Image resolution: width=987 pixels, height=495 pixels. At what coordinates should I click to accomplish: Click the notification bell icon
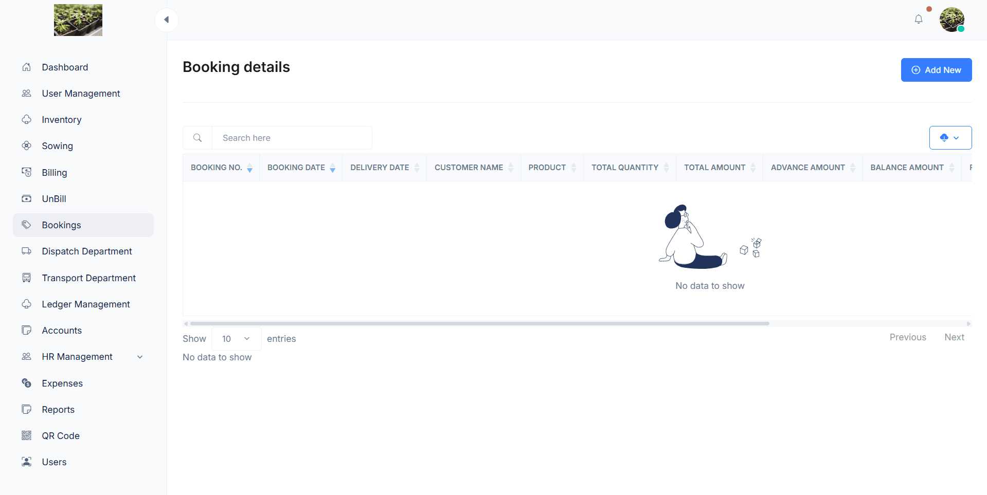coord(918,20)
